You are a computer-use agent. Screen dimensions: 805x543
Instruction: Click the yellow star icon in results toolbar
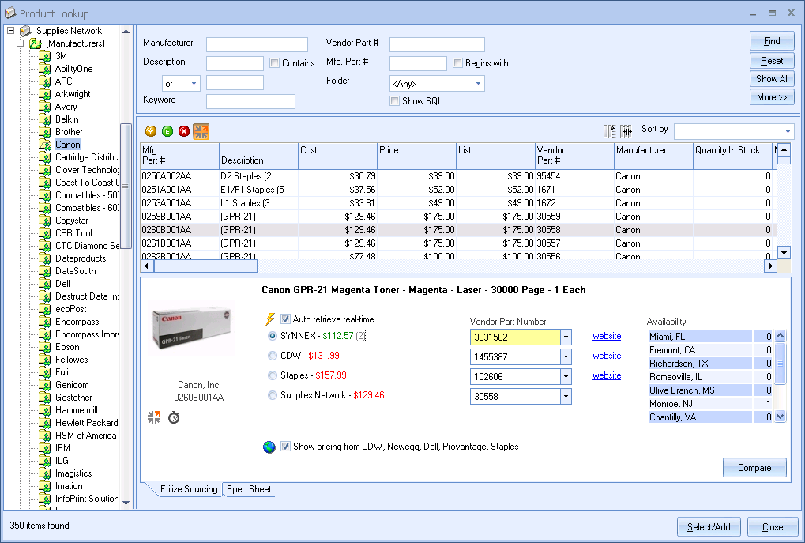151,131
